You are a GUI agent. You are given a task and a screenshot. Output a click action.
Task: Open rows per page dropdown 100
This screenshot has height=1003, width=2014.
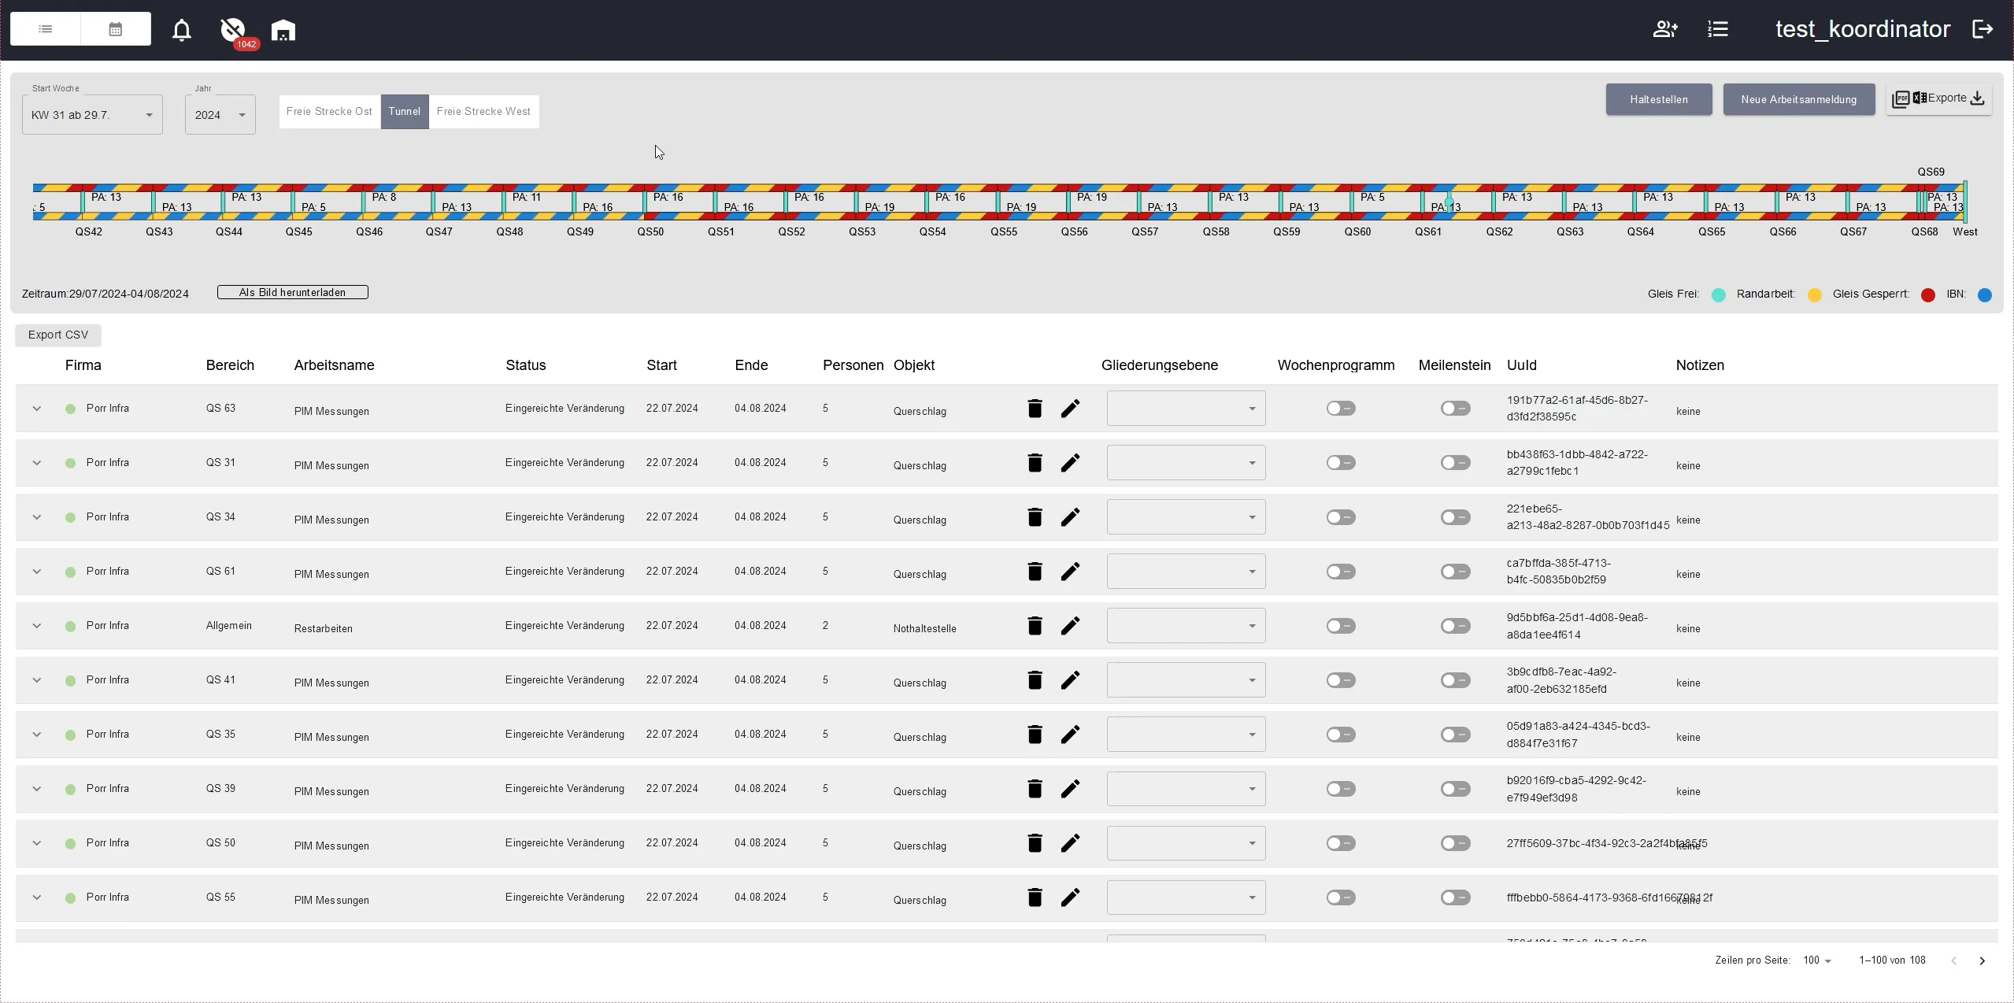(1816, 960)
